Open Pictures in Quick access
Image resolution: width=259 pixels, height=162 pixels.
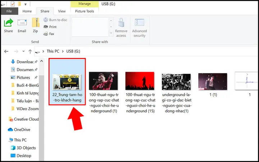(23, 77)
